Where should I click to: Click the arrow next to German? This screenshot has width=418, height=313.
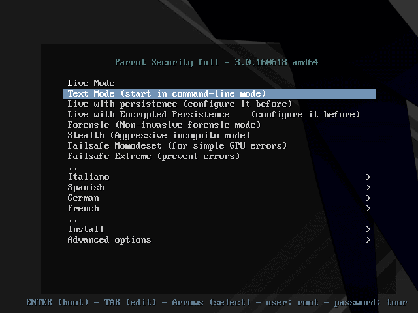point(368,198)
